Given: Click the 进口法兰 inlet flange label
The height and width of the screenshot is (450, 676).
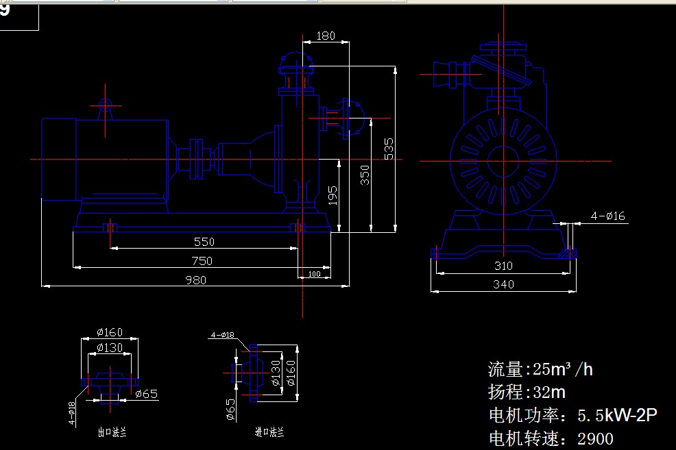Looking at the screenshot, I should click(x=268, y=432).
